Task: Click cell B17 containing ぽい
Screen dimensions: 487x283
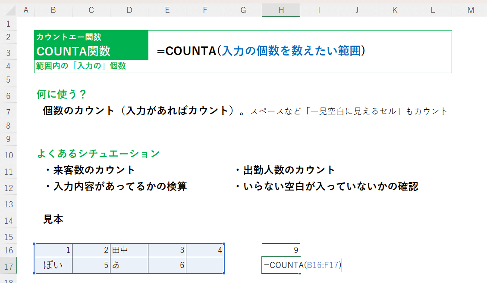Action: coord(53,265)
